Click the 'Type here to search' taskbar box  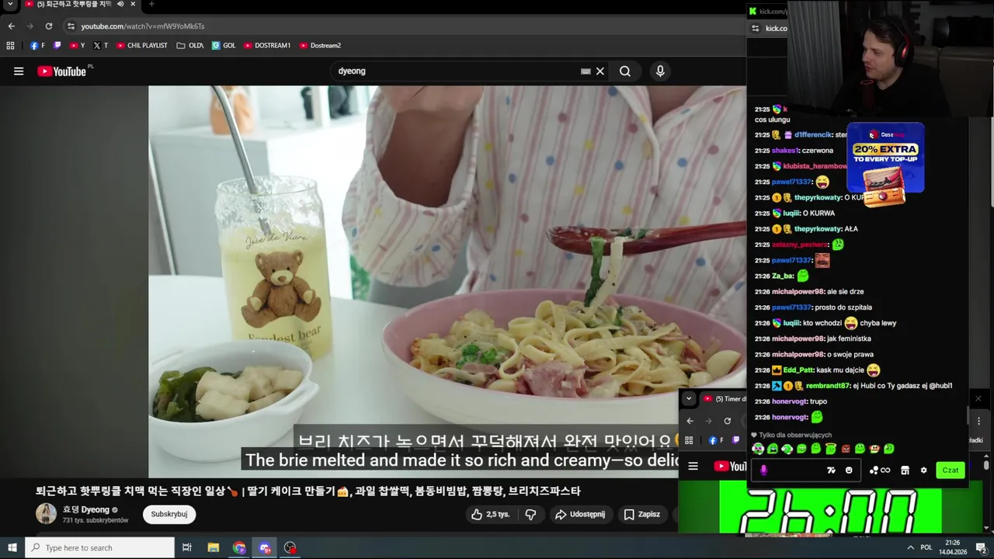(x=100, y=547)
